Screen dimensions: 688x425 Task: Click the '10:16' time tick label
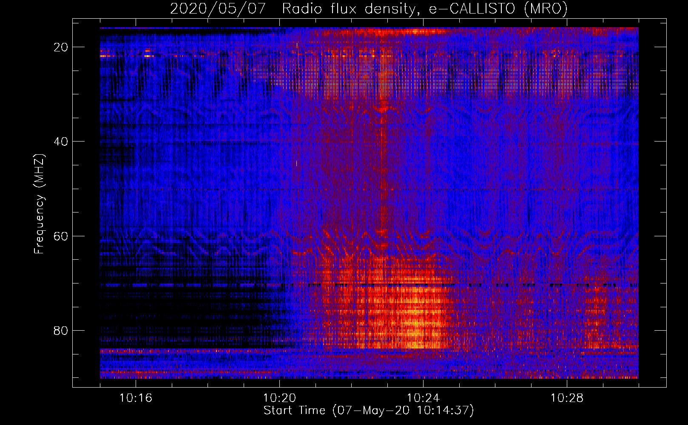tap(136, 398)
